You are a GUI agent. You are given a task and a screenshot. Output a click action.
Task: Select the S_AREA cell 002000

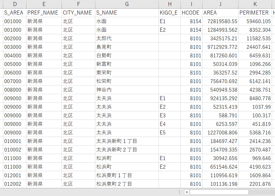click(15, 39)
